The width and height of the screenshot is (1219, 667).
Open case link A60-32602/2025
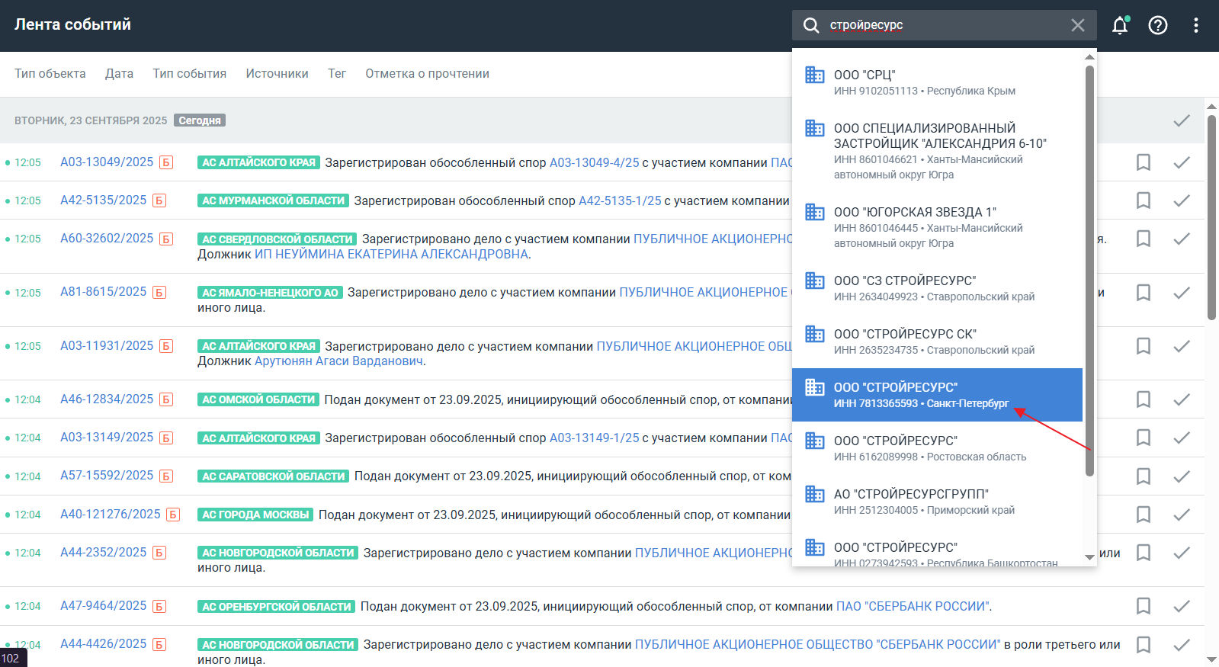coord(107,239)
